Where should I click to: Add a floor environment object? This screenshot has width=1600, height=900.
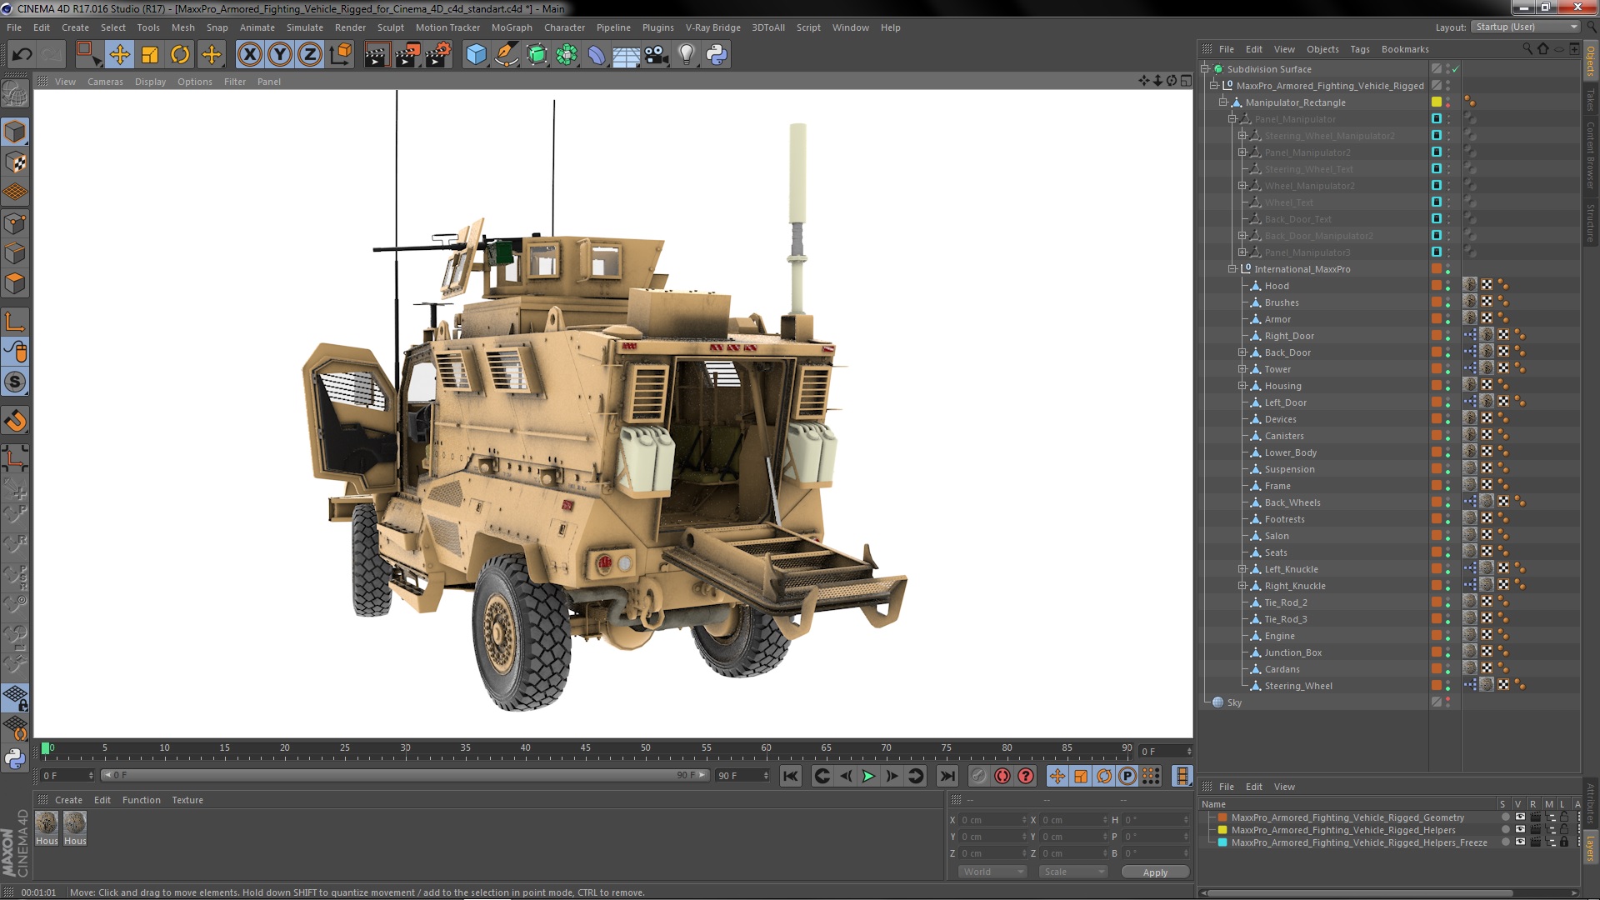pos(626,55)
